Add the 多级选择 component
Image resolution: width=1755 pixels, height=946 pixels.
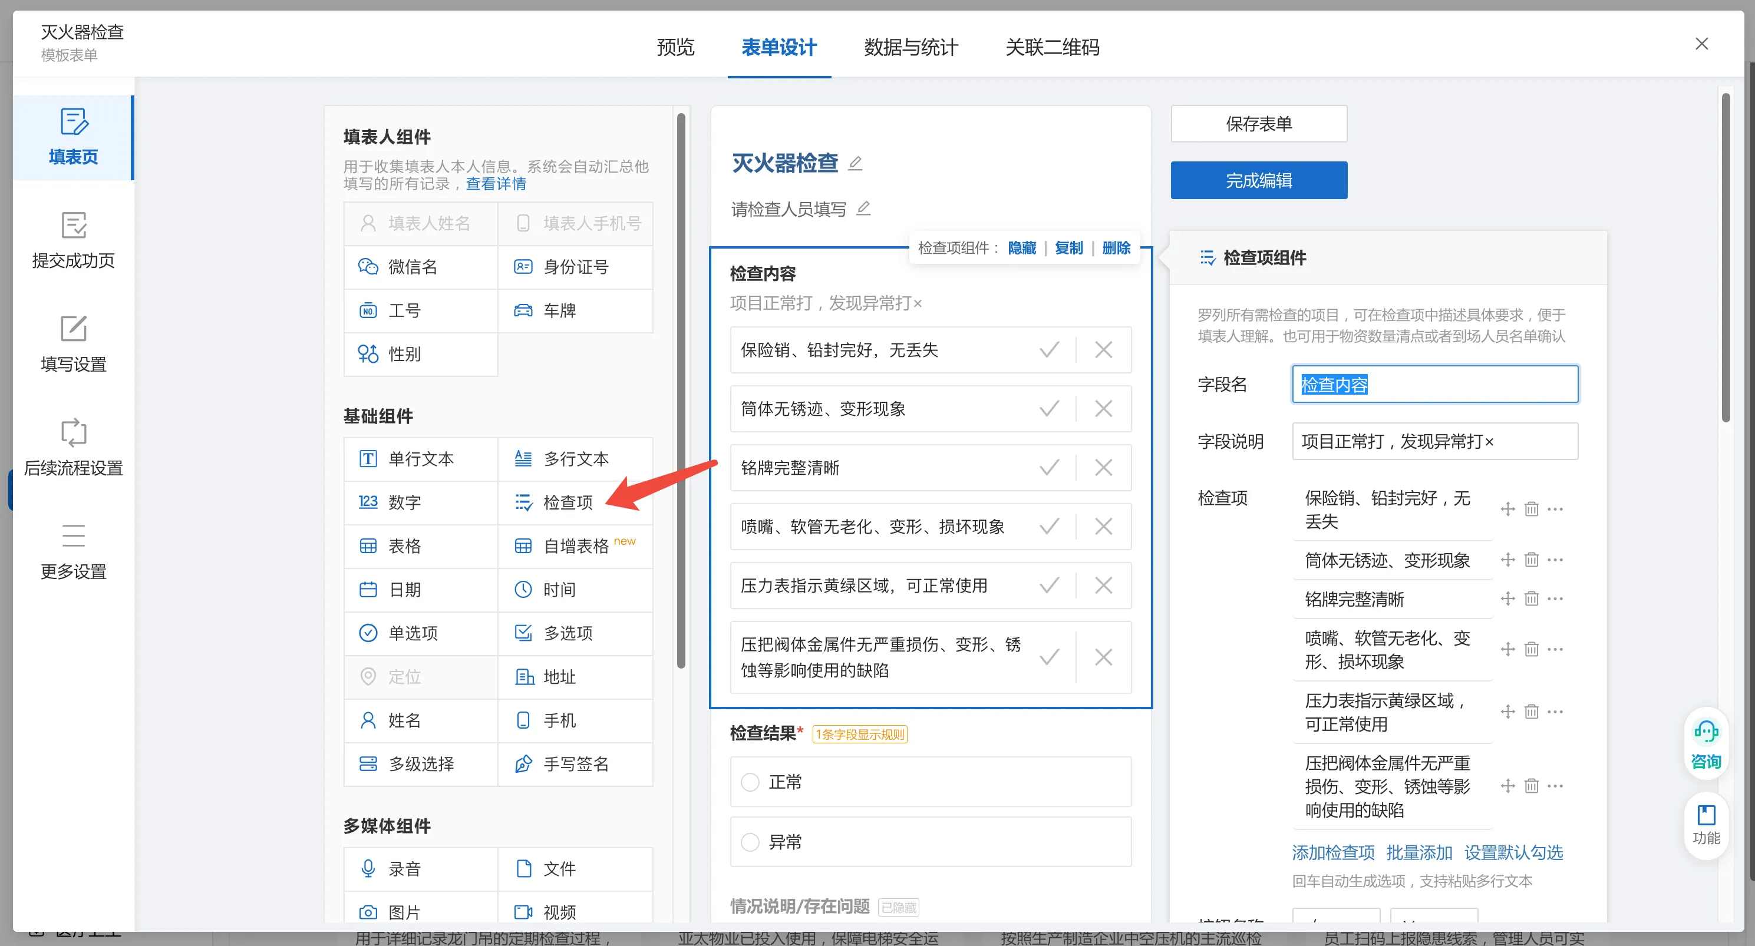pyautogui.click(x=421, y=764)
